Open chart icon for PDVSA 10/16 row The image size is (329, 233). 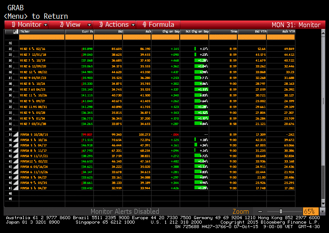point(16,140)
